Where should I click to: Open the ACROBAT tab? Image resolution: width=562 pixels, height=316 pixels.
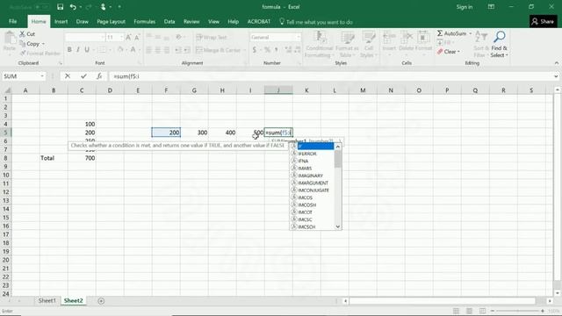click(259, 21)
